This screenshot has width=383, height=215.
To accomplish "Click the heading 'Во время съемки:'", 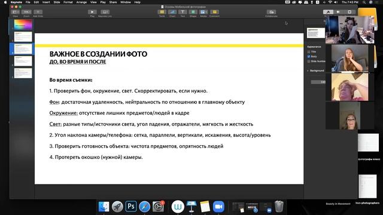I will [71, 80].
